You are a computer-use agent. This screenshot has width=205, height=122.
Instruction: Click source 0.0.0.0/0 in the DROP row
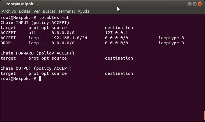(x=63, y=43)
